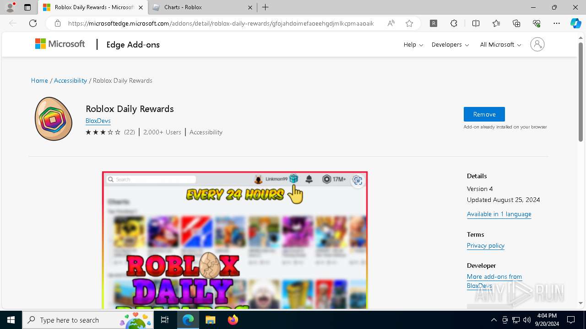Open the Task View taskbar icon
Viewport: 586px width, 329px height.
click(x=165, y=320)
